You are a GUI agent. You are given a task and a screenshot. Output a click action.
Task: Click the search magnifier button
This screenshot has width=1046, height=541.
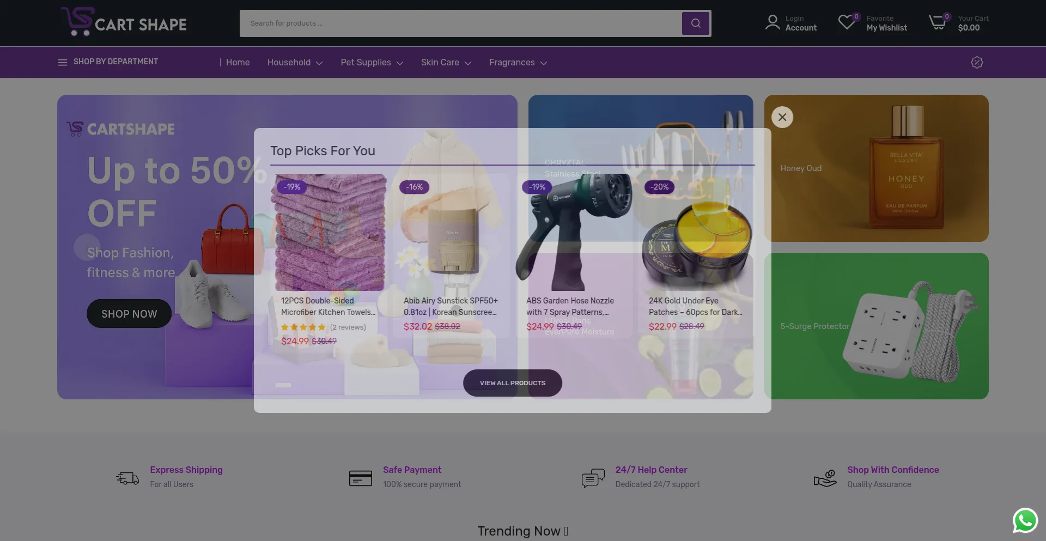(x=696, y=23)
